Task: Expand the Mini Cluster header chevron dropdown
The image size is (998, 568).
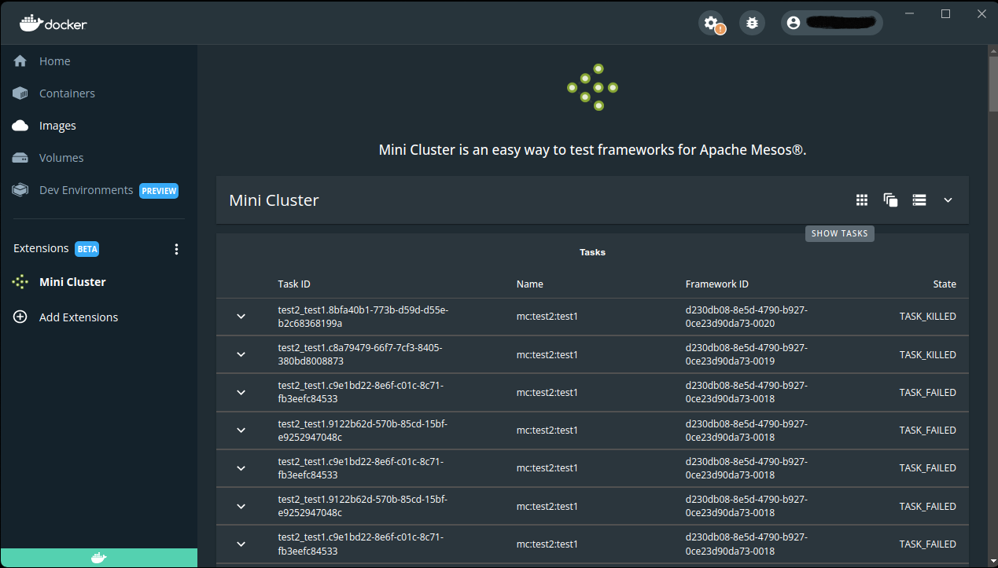Action: point(948,200)
